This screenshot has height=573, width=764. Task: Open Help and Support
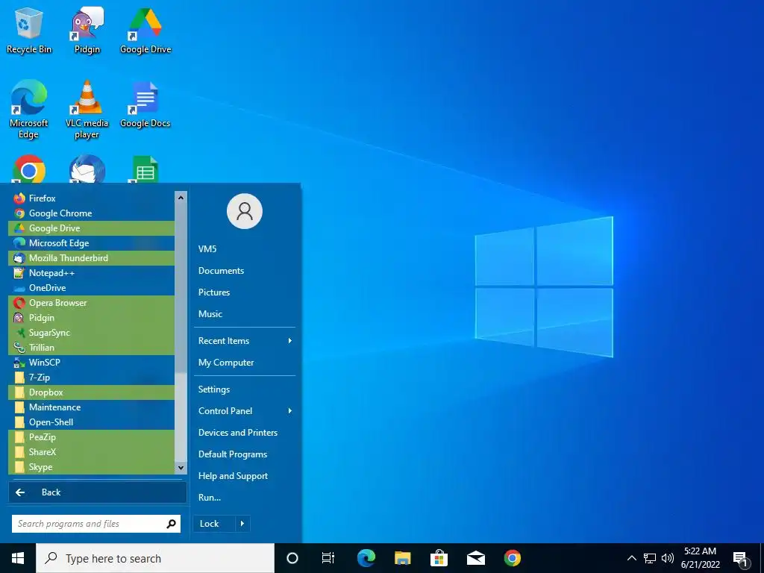245,476
